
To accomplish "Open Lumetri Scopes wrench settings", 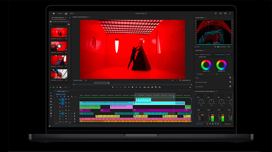I will 215,47.
